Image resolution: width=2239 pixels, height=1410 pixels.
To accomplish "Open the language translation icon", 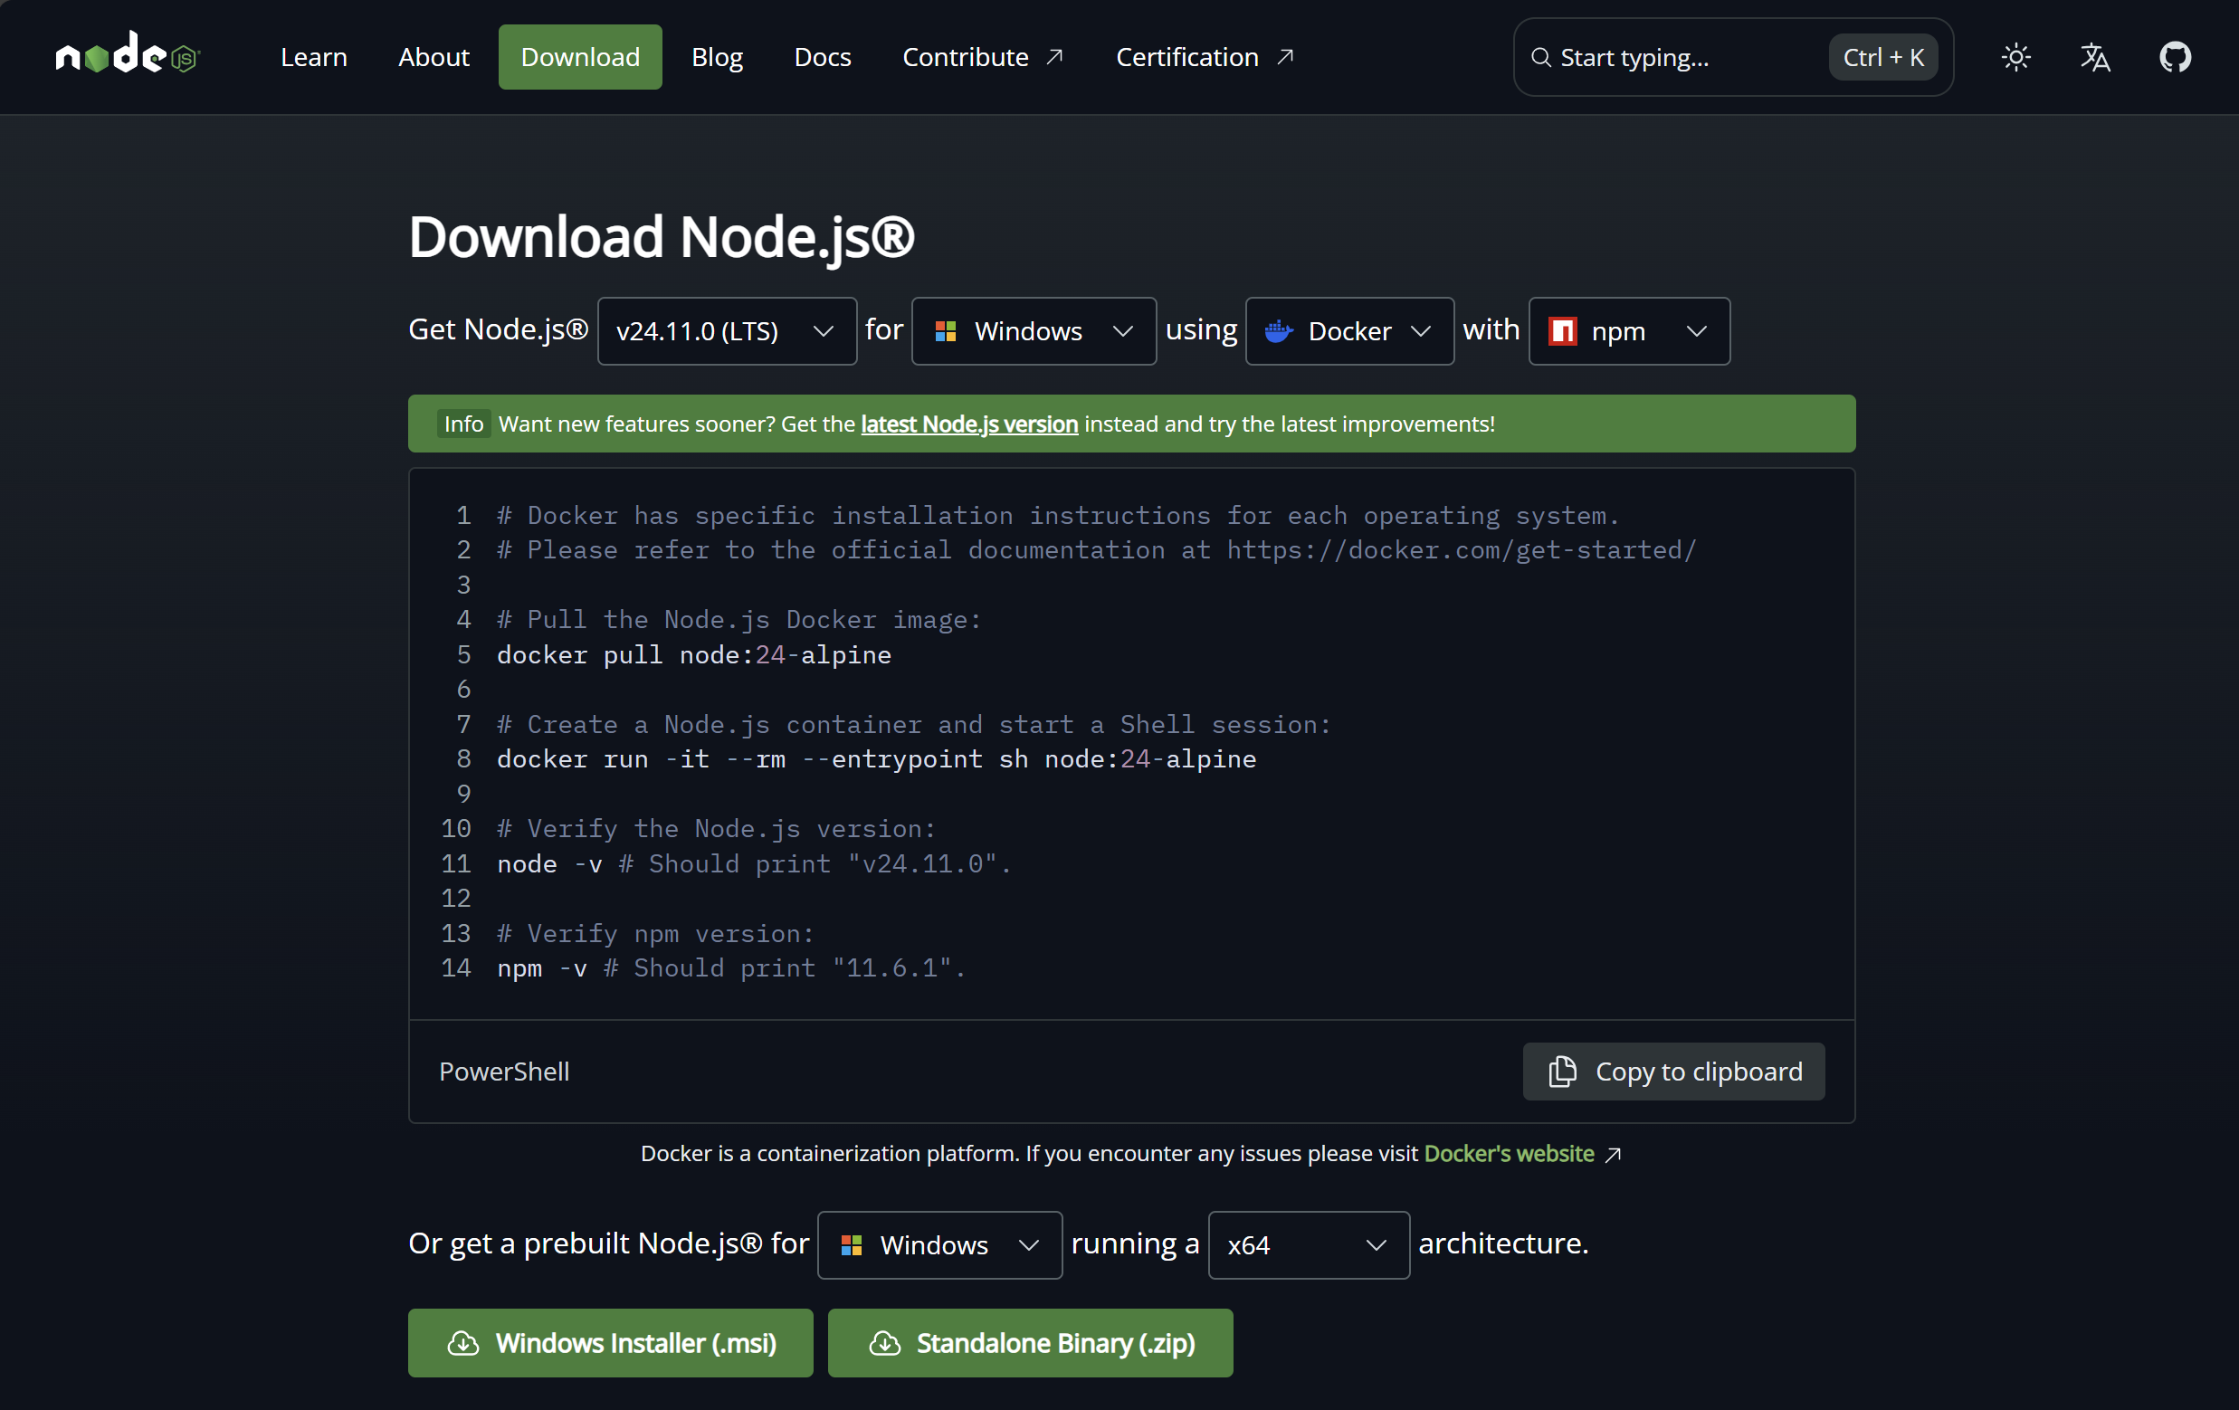I will (2095, 57).
